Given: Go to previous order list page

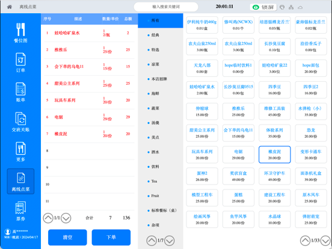Looking at the screenshot, I should tap(48, 218).
